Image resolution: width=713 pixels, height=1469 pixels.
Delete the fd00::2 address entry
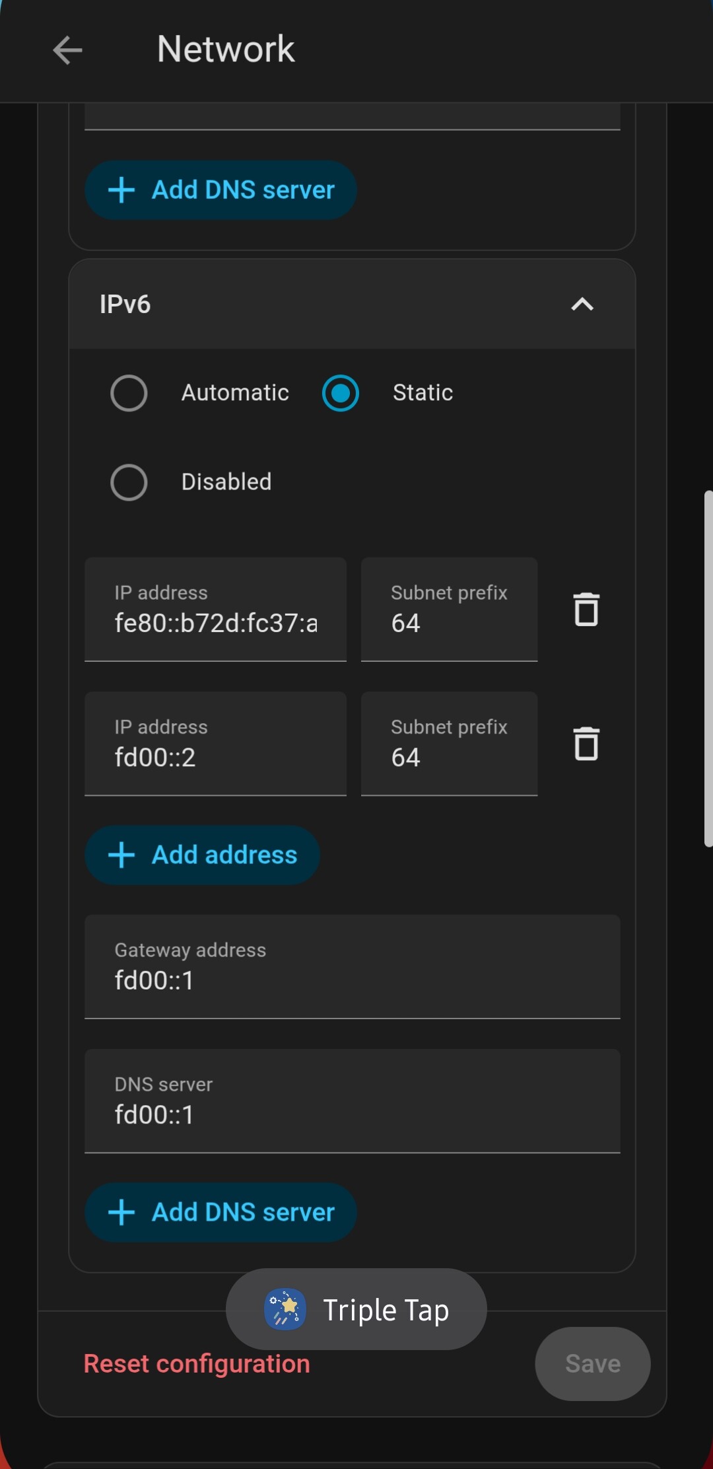(x=586, y=744)
